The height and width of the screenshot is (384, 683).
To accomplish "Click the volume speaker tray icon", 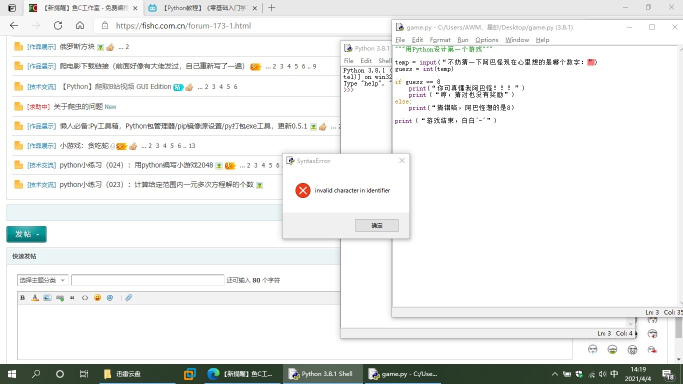I will 602,374.
